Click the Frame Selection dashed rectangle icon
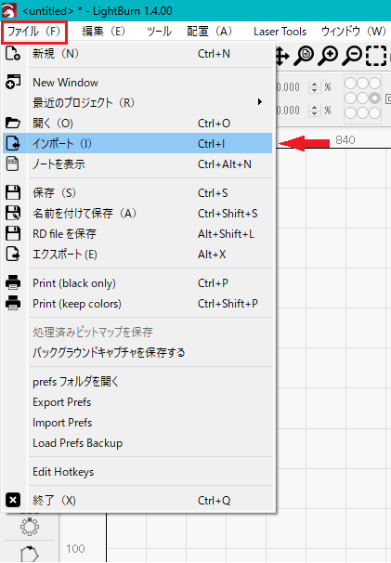The image size is (391, 563). 376,56
